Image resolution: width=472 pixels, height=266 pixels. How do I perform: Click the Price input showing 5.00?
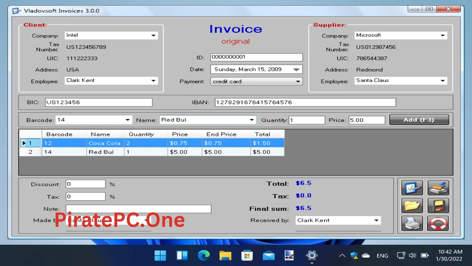[x=367, y=120]
